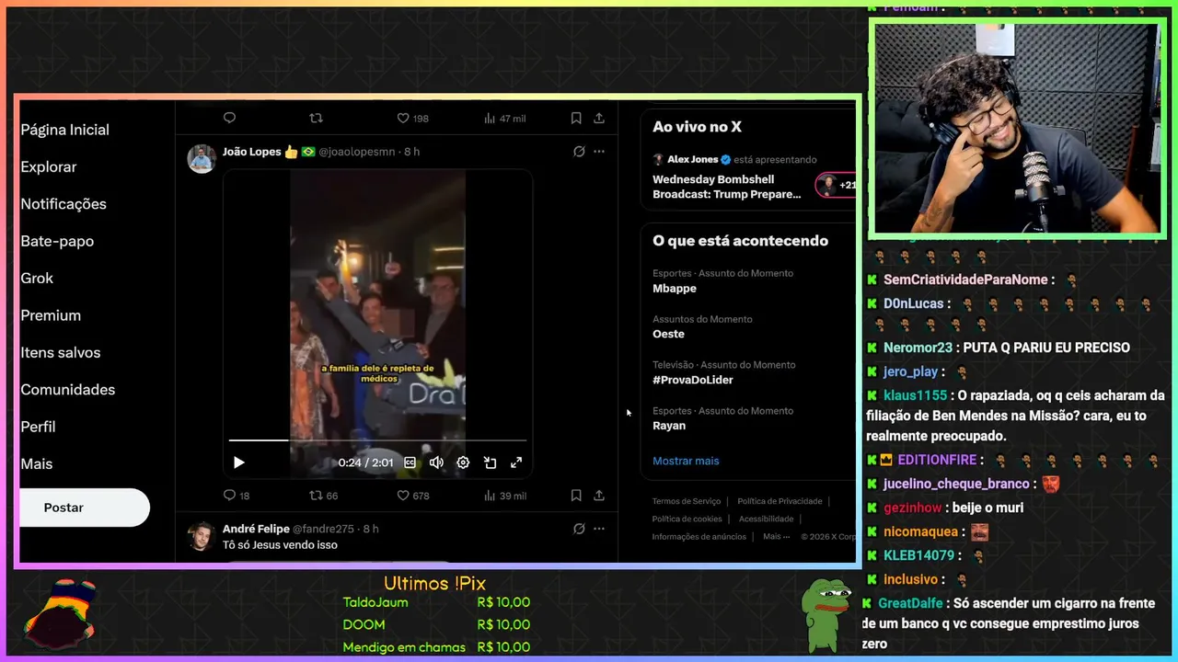Enable picture-in-picture on video
This screenshot has height=662, width=1178.
[x=490, y=462]
